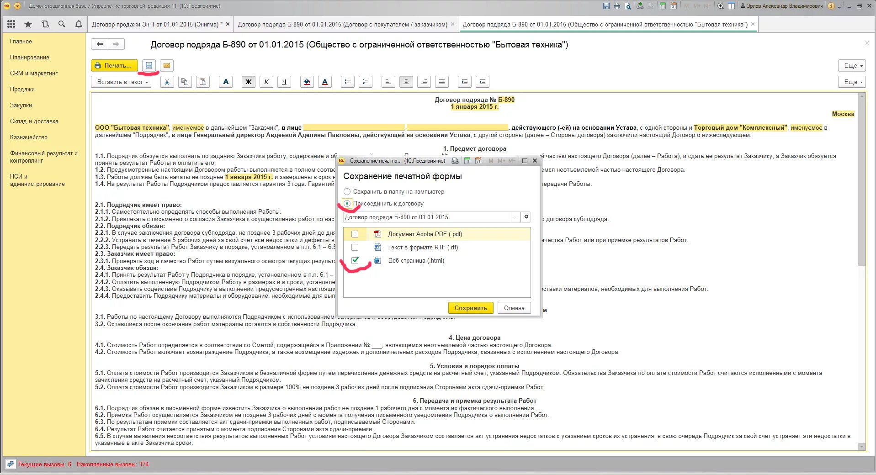The width and height of the screenshot is (876, 475).
Task: Click the Отмена button in dialog
Action: (514, 308)
